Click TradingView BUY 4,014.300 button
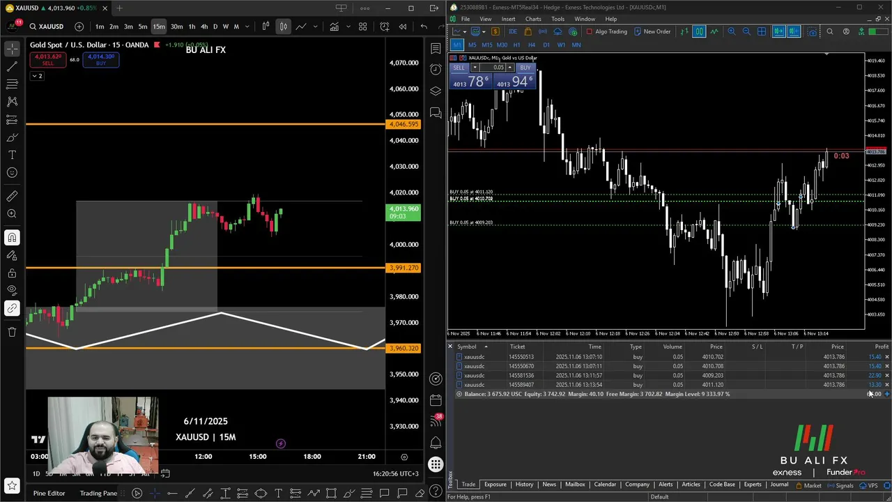The height and width of the screenshot is (502, 892). tap(101, 59)
